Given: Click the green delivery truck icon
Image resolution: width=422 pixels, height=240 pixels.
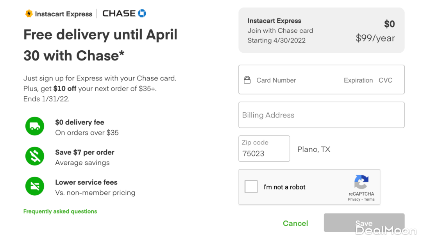Looking at the screenshot, I should (x=35, y=126).
